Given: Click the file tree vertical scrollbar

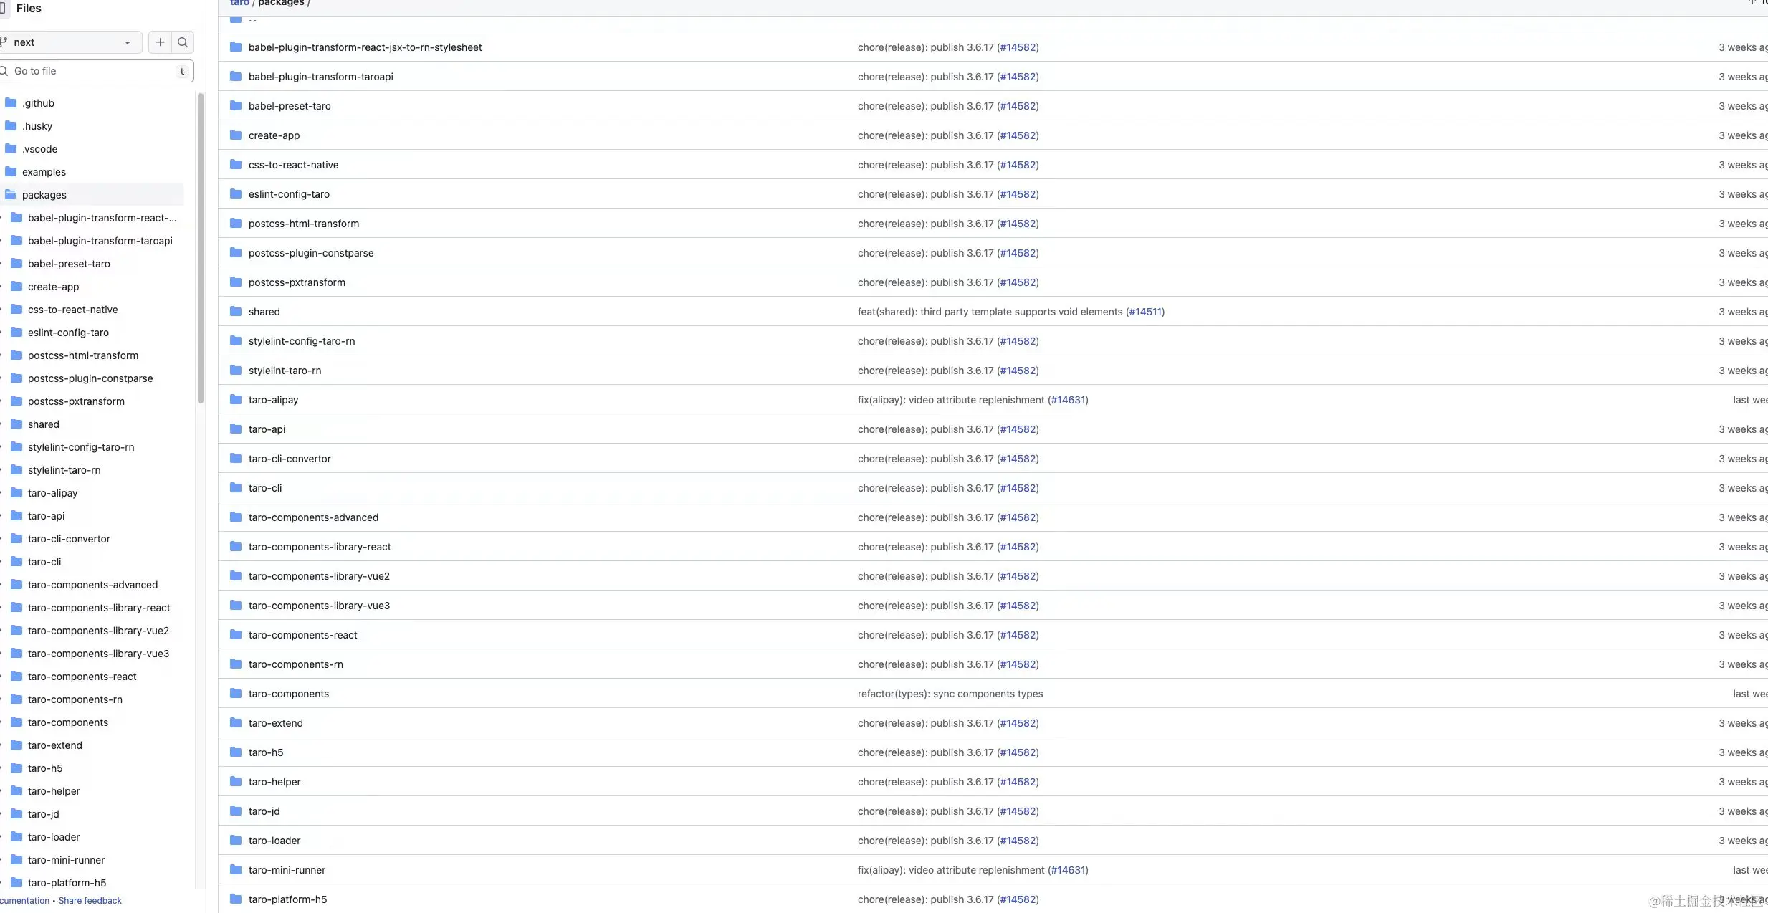Looking at the screenshot, I should click(x=201, y=247).
